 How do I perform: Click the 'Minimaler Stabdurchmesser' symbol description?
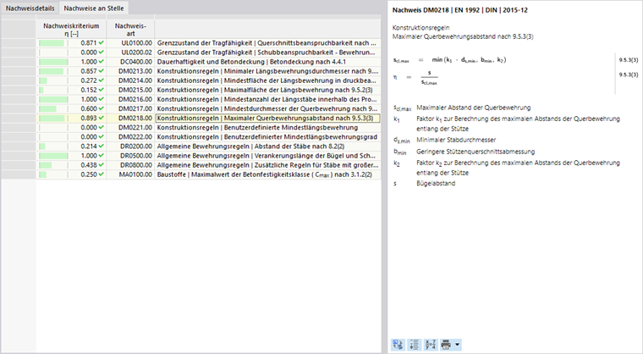[456, 140]
